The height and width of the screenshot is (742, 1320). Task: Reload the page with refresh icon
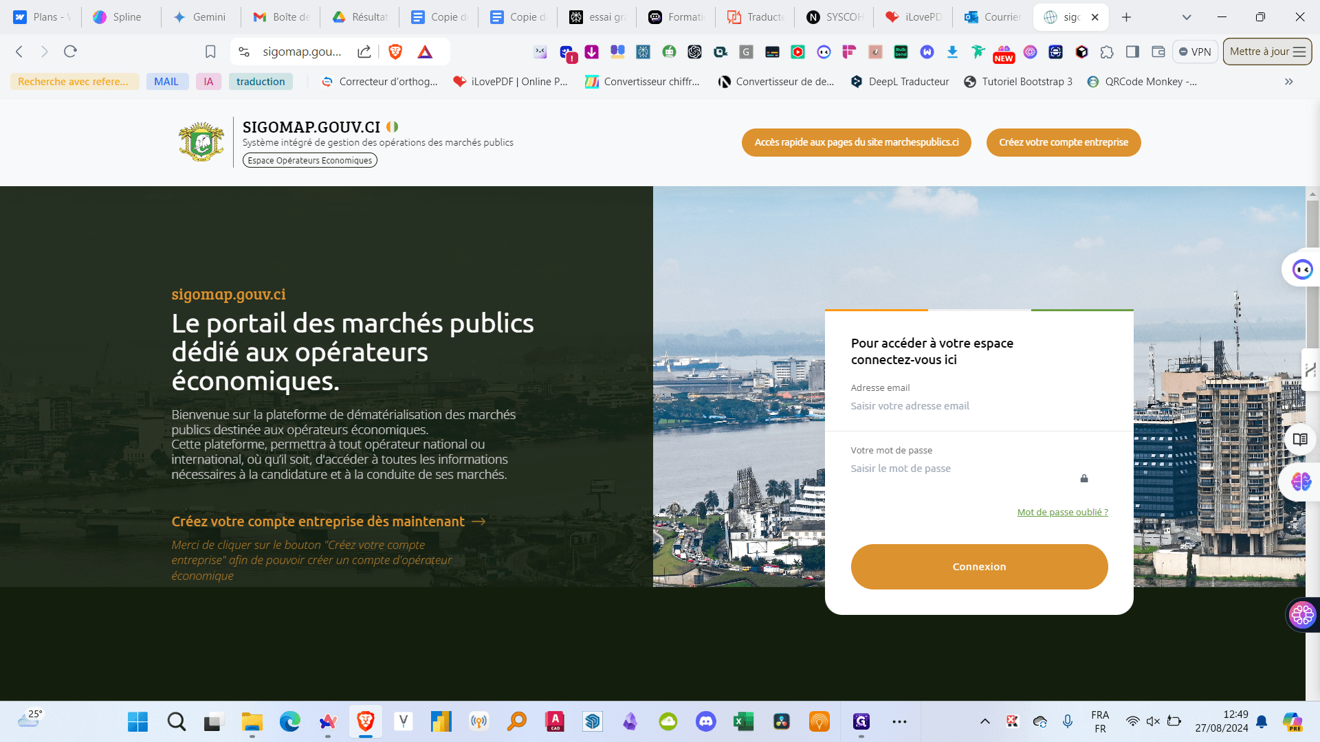[x=70, y=52]
